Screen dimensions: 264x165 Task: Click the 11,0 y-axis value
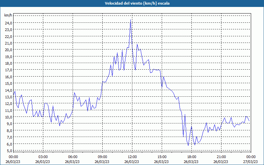[9, 111]
